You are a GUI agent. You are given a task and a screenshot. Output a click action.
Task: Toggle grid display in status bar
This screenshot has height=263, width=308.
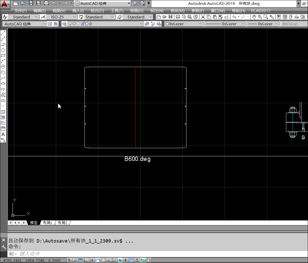click(x=81, y=260)
